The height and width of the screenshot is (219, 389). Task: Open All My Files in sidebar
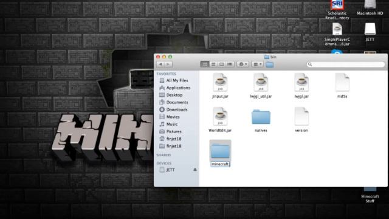point(177,80)
